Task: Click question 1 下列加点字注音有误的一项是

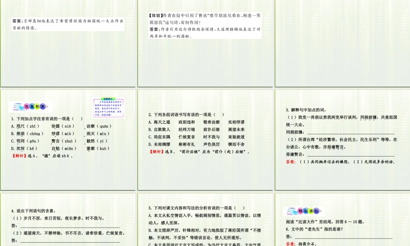Action: [x=47, y=118]
